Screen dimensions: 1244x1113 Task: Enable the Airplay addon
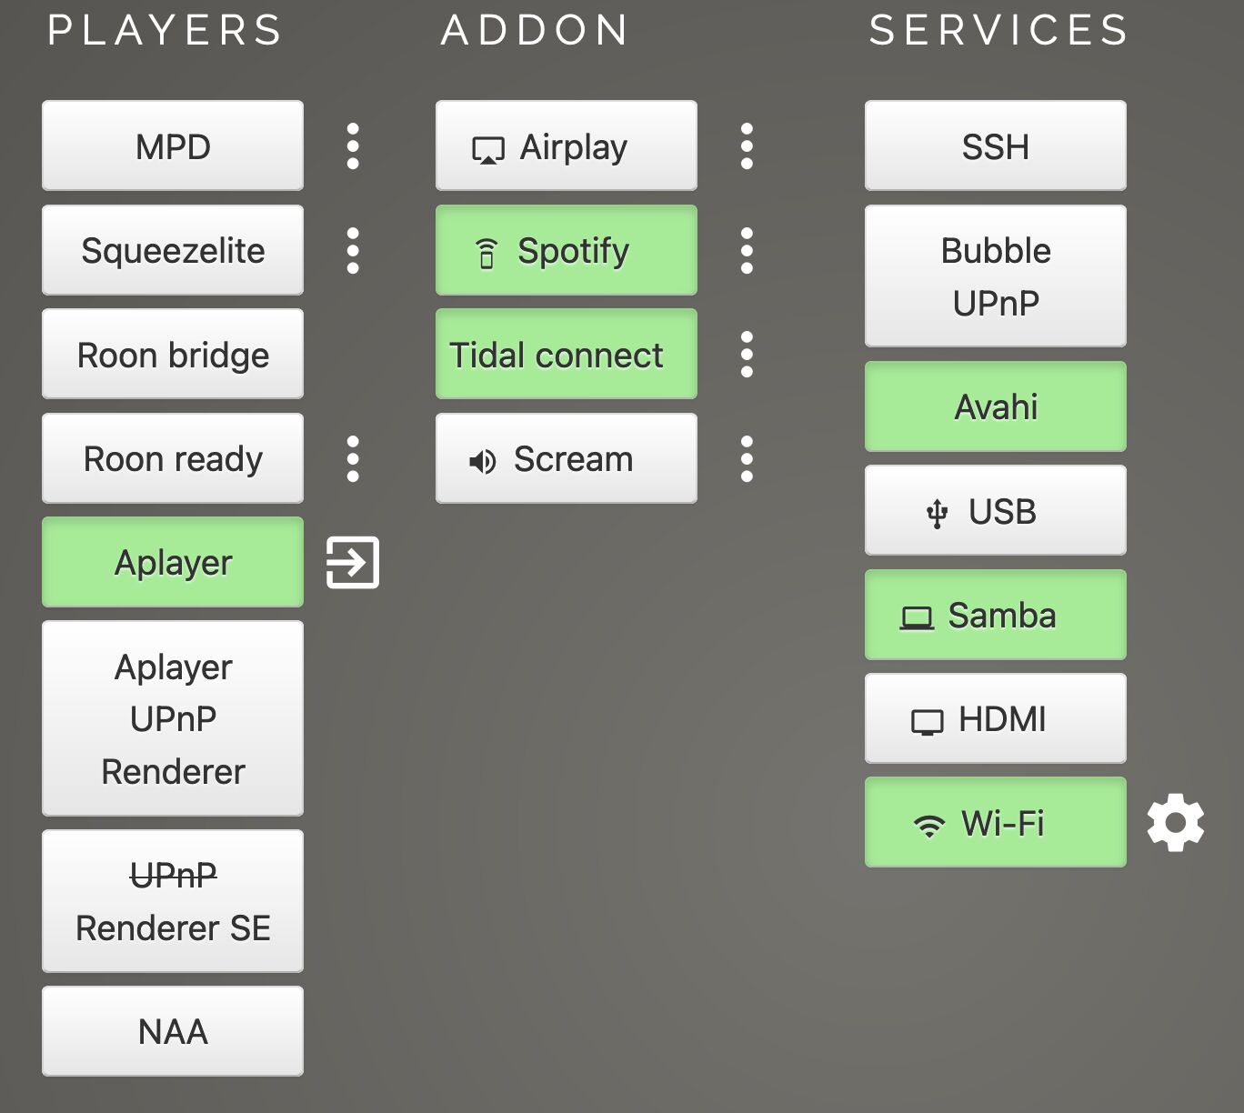(566, 146)
